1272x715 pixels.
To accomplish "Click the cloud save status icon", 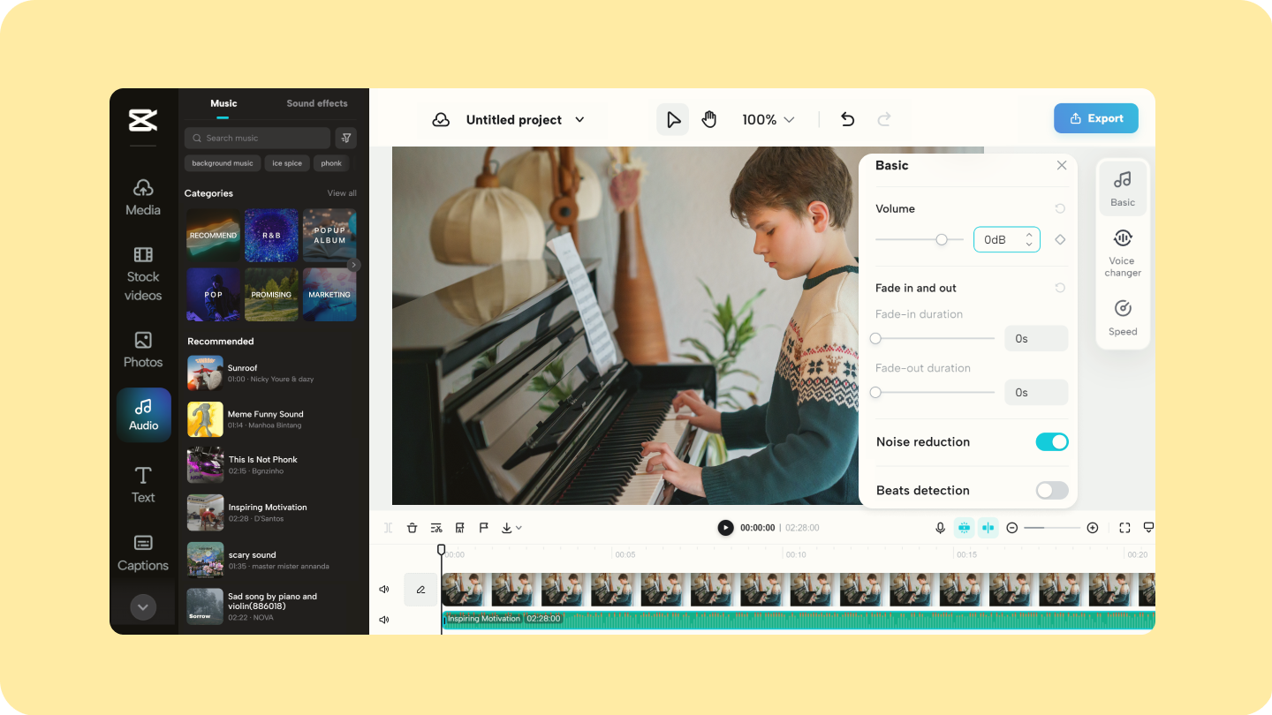I will click(x=441, y=120).
